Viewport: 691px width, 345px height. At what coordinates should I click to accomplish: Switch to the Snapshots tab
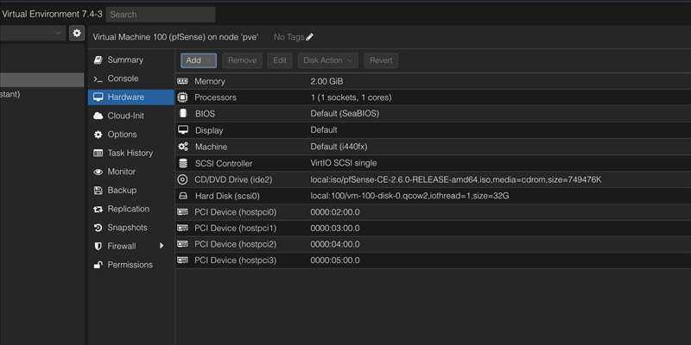click(x=127, y=228)
